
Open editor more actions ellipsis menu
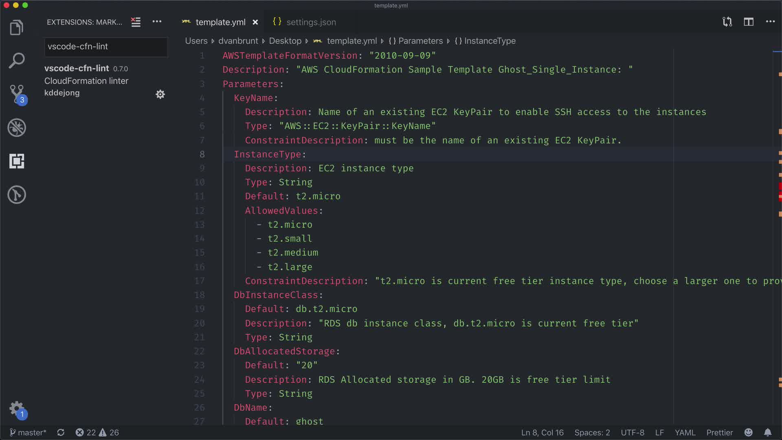coord(770,22)
